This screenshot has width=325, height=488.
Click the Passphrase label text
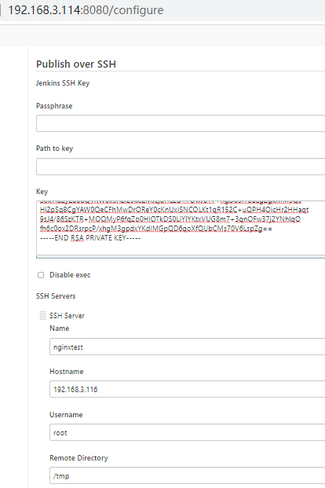point(54,106)
